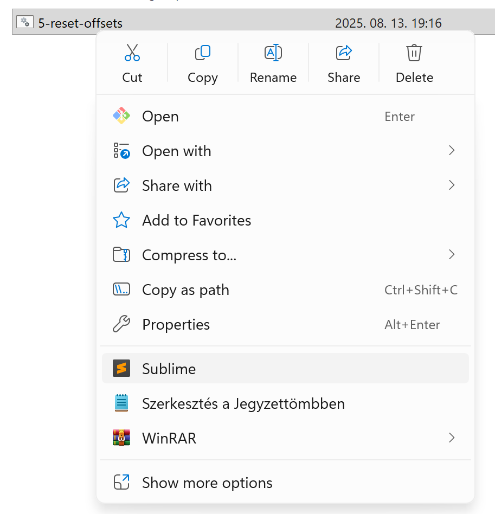Click the Share arrow icon in top row
The height and width of the screenshot is (514, 495).
point(344,53)
